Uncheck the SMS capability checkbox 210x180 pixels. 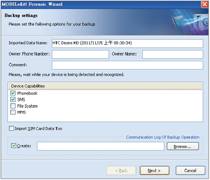point(13,100)
